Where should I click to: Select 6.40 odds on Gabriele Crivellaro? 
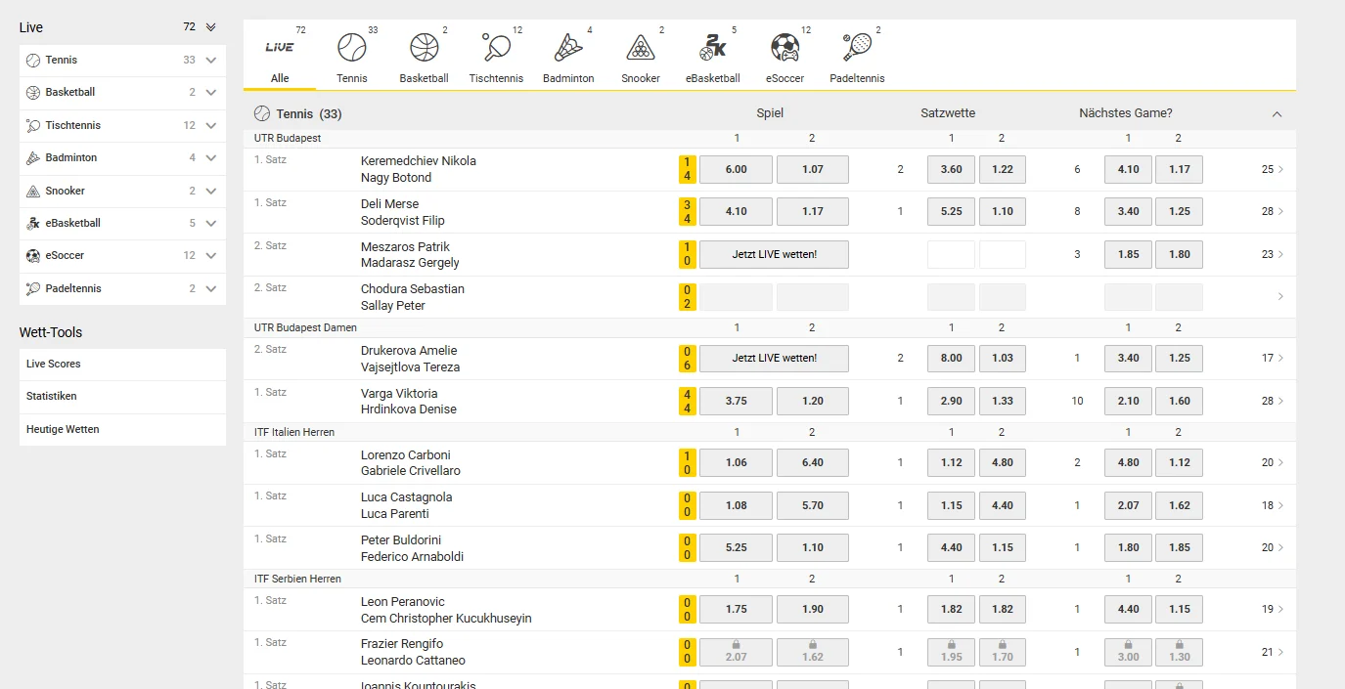pyautogui.click(x=813, y=462)
